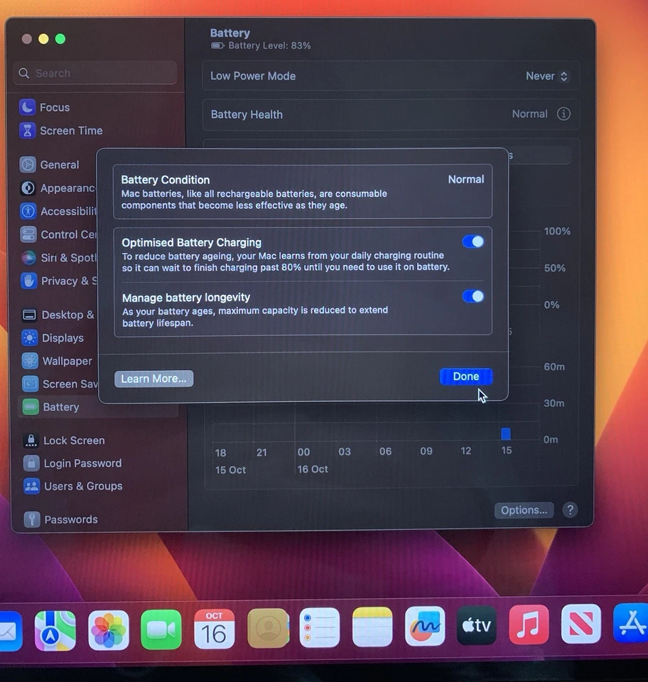Click the Done button
Image resolution: width=648 pixels, height=682 pixels.
coord(465,377)
